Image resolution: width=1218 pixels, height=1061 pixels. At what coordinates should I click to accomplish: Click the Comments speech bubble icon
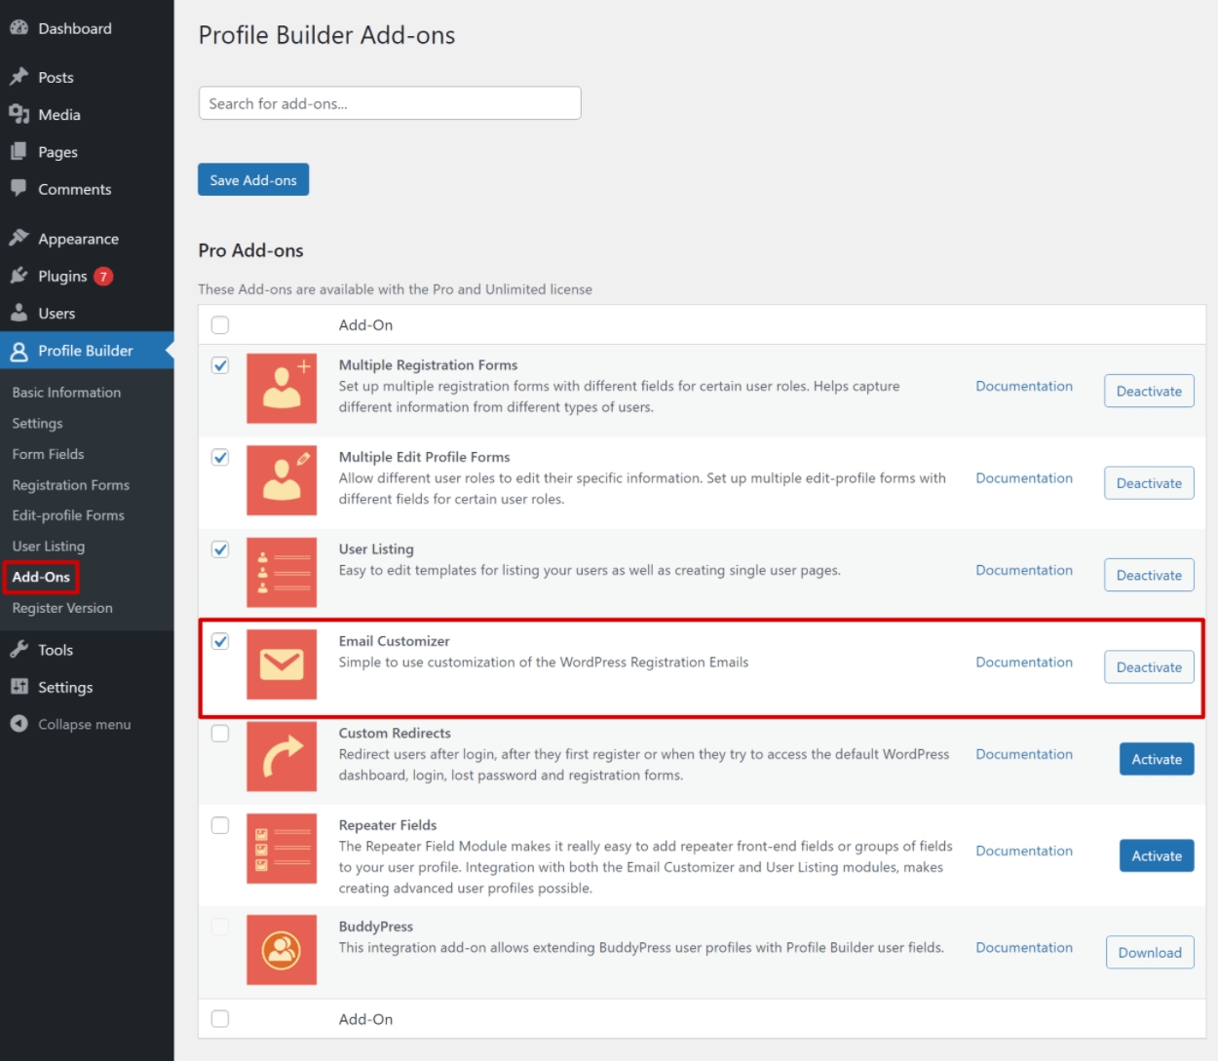[x=19, y=189]
